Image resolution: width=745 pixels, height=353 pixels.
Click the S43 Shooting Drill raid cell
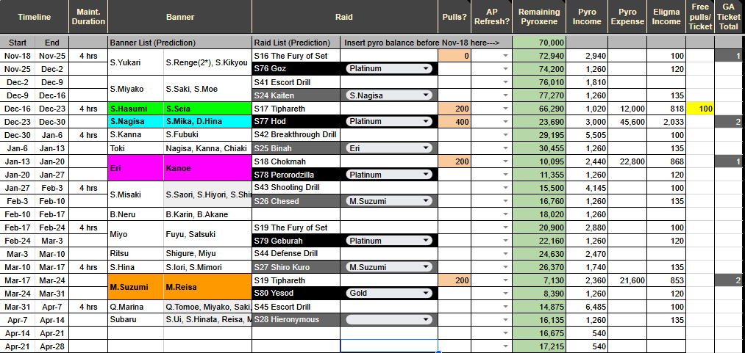296,188
